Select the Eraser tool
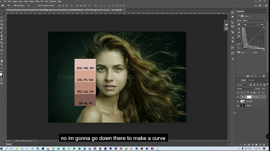This screenshot has width=270, height=151. (2, 39)
